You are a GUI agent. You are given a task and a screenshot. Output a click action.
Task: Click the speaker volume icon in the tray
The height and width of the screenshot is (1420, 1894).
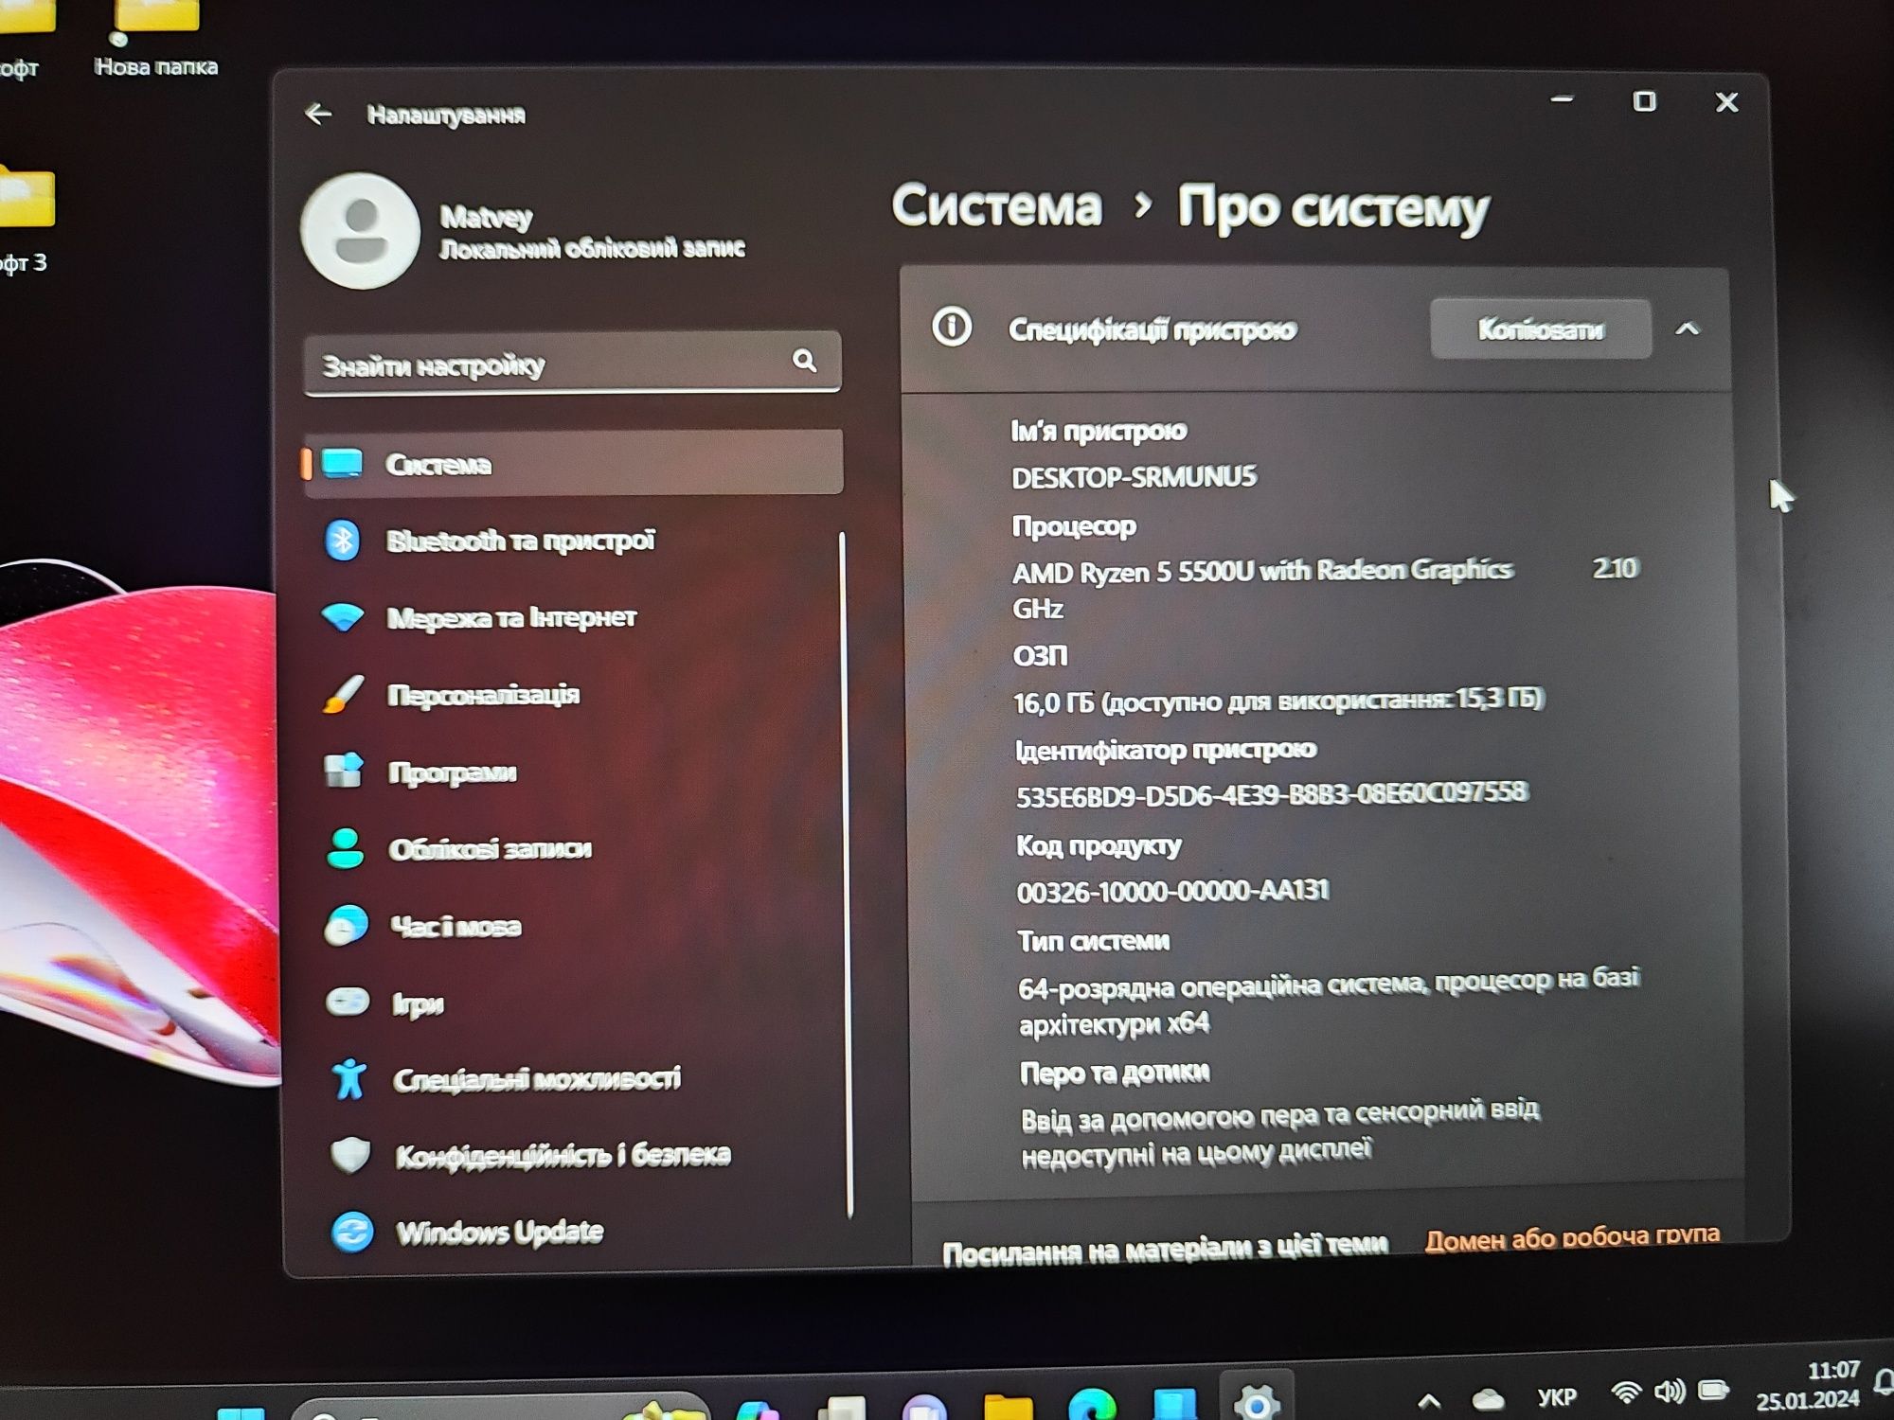pos(1670,1392)
